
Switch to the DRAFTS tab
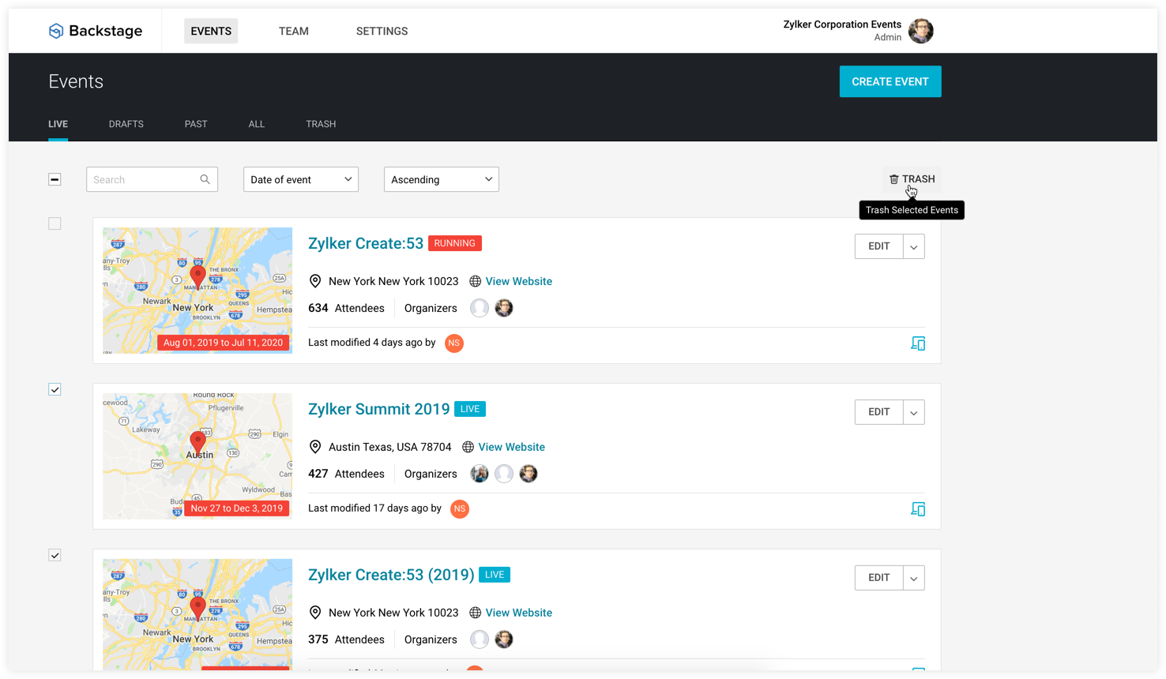pos(126,124)
